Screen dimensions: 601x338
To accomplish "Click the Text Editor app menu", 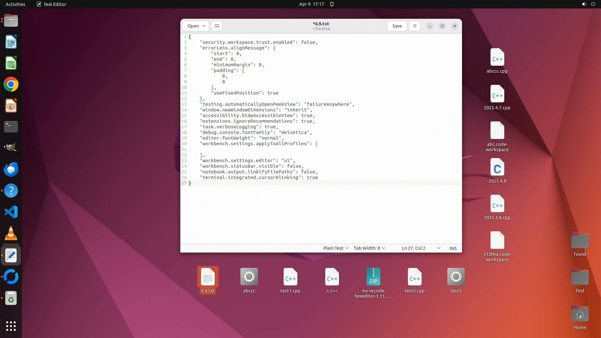I will click(x=52, y=4).
